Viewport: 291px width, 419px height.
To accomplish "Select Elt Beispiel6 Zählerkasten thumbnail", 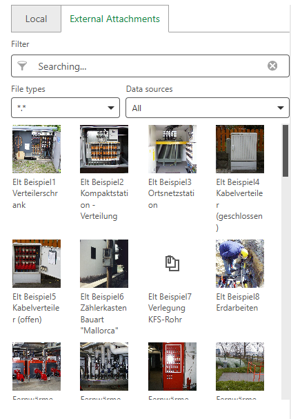I will click(104, 264).
